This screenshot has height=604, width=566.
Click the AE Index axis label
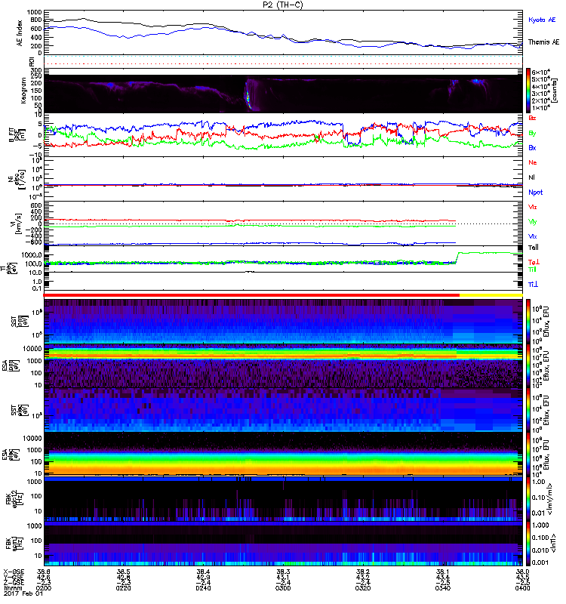pyautogui.click(x=20, y=33)
